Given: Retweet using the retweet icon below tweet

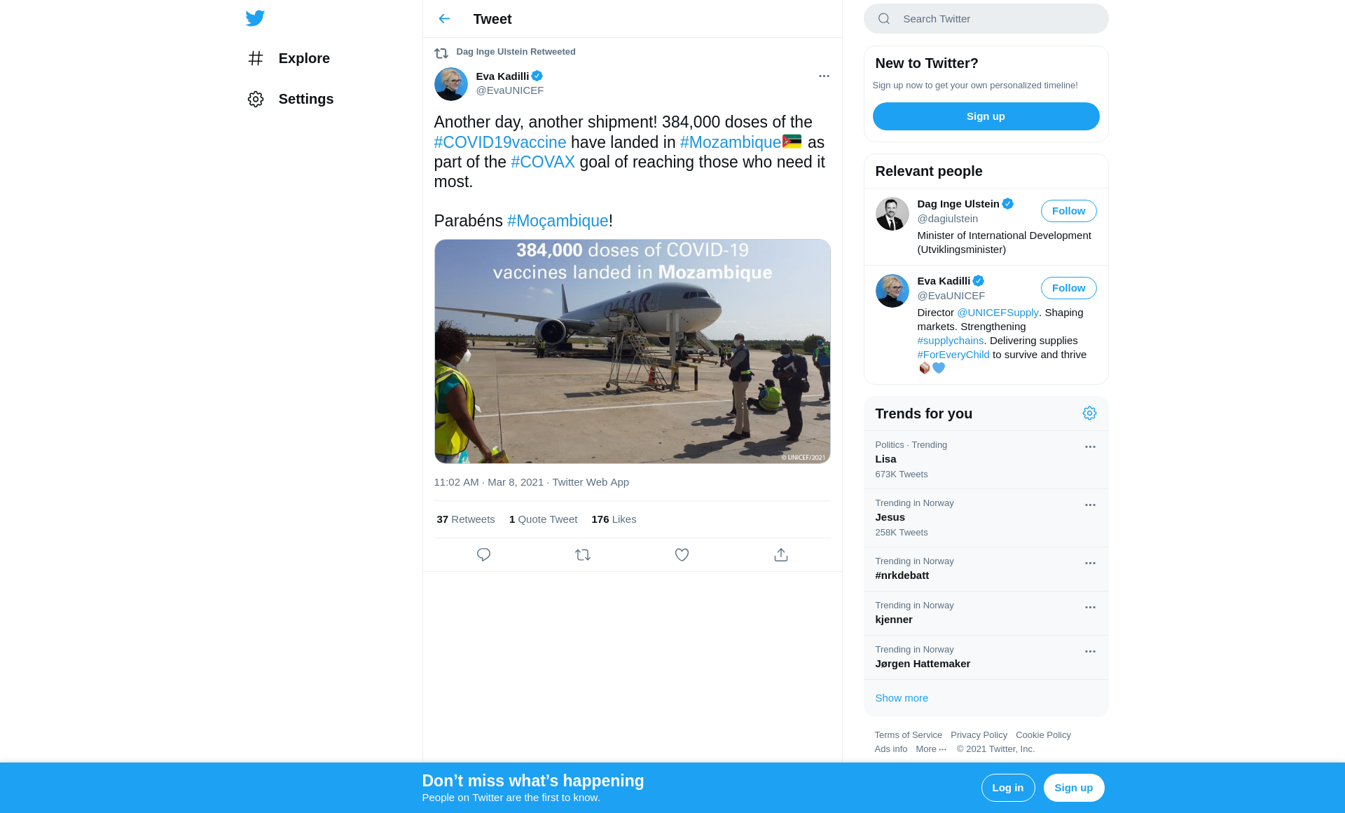Looking at the screenshot, I should coord(582,554).
